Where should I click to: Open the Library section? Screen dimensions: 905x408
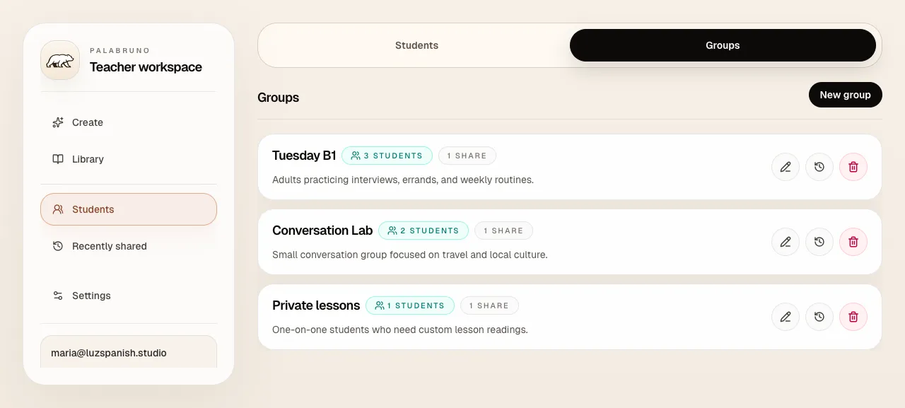88,159
